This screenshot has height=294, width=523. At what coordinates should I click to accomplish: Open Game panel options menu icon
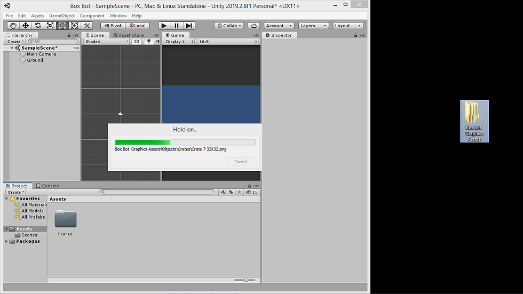click(256, 35)
